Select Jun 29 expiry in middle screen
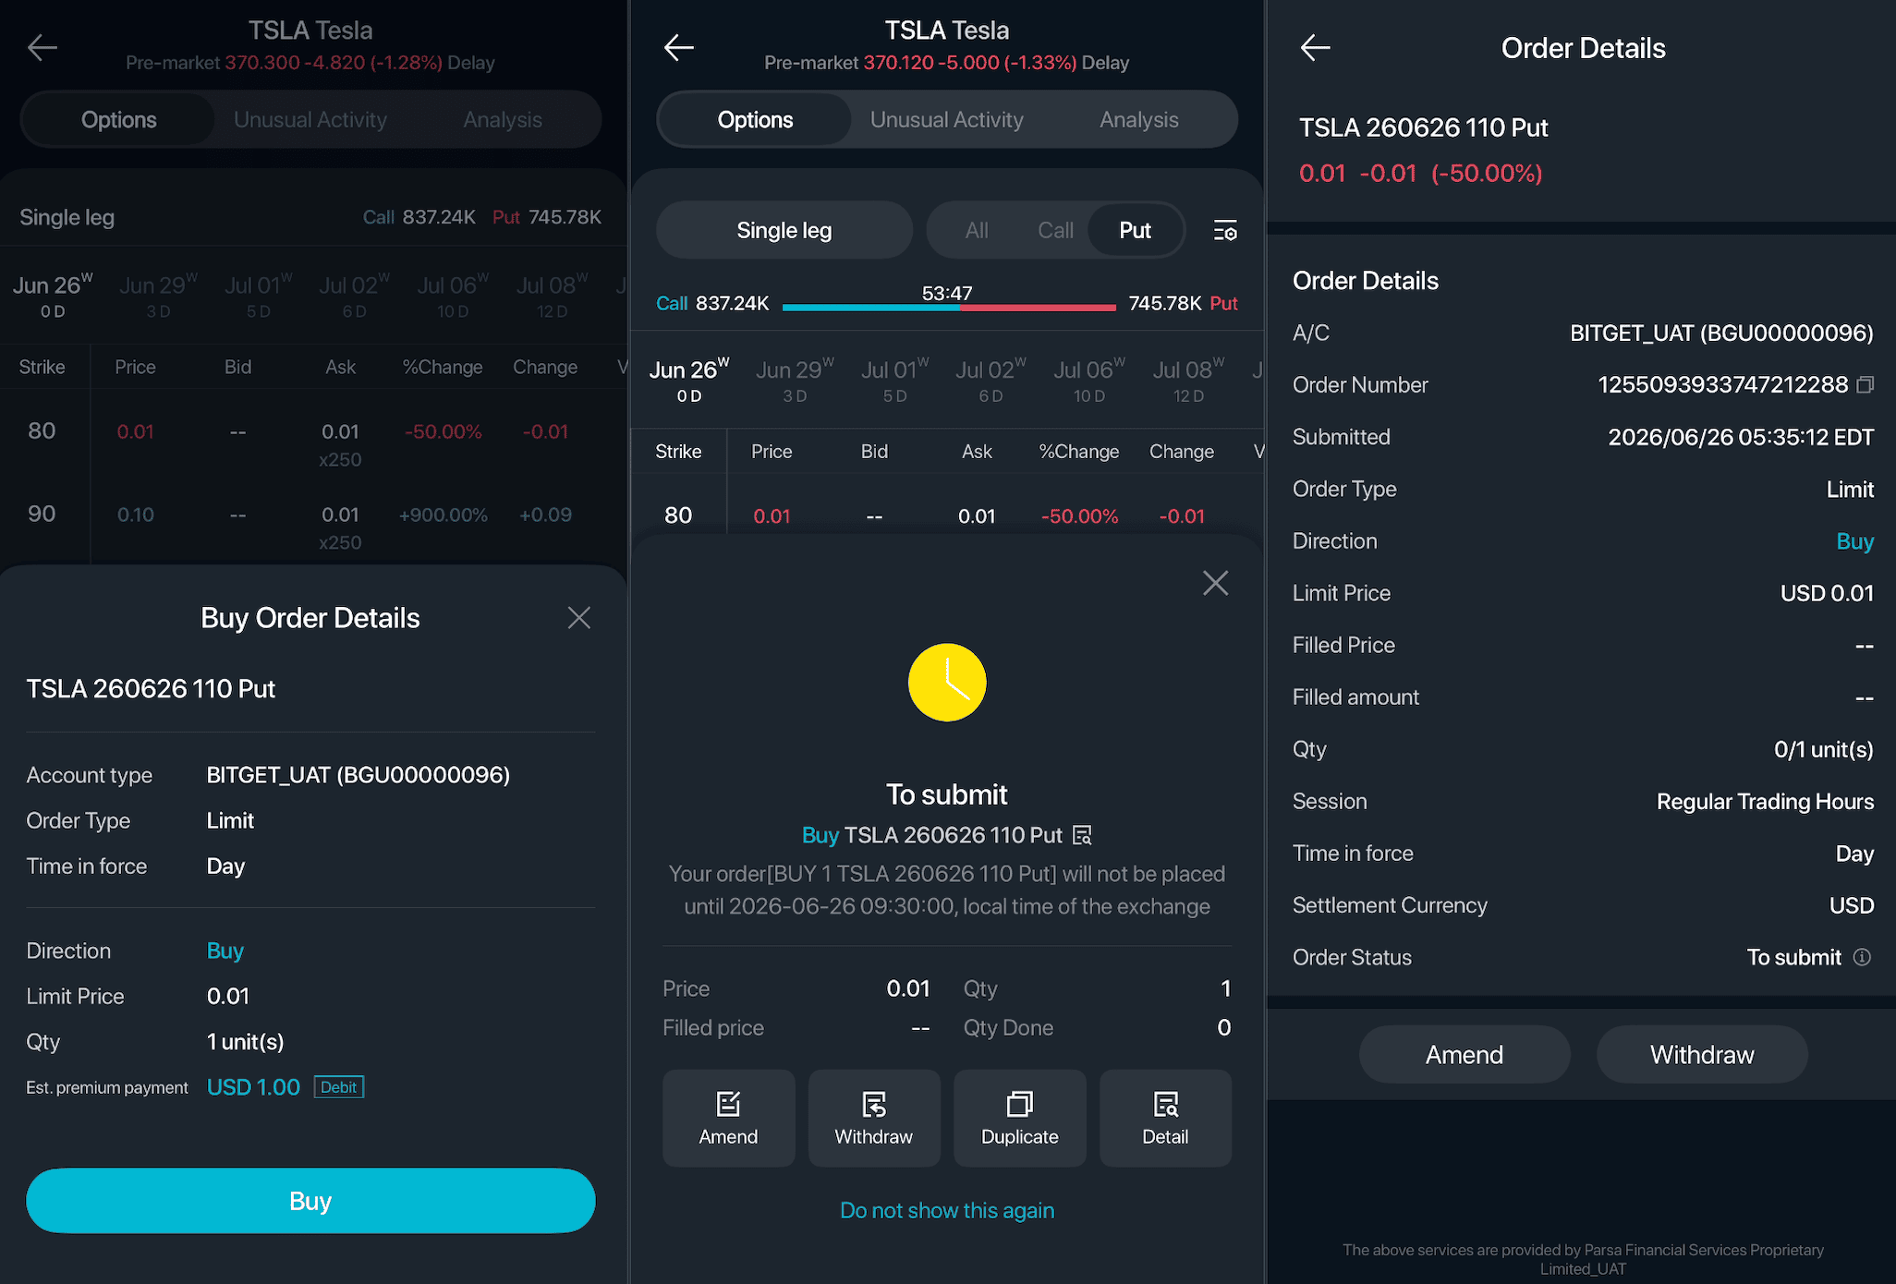Image resolution: width=1896 pixels, height=1284 pixels. click(795, 380)
